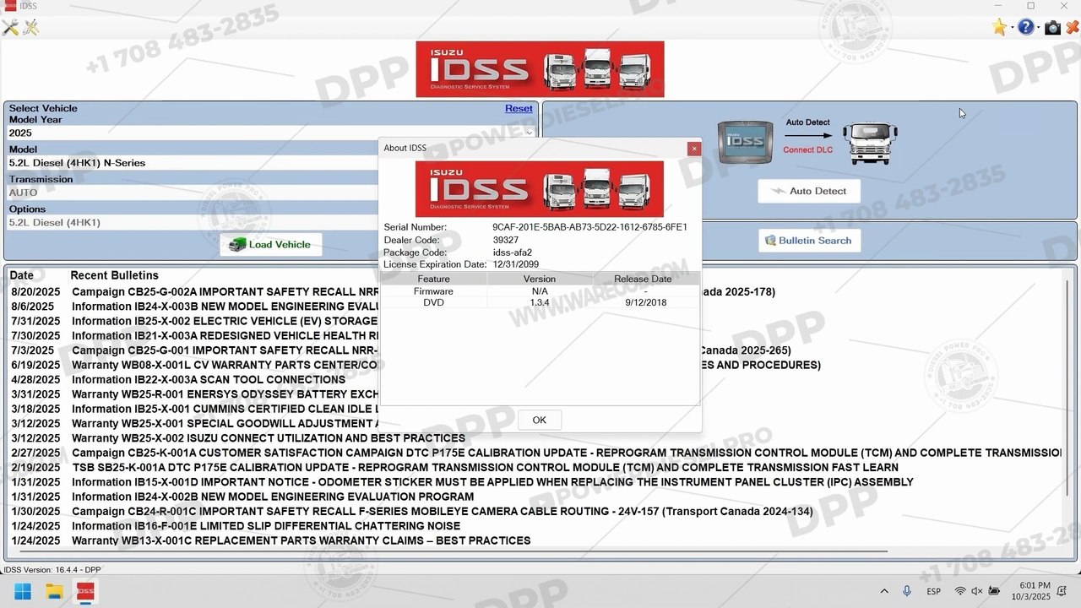Click the muted speaker volume icon
The height and width of the screenshot is (608, 1081).
click(x=977, y=591)
